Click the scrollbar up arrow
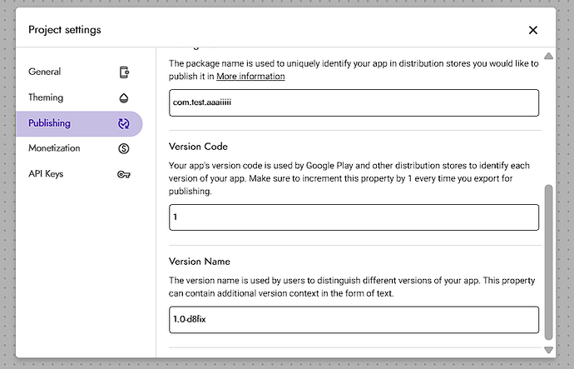 coord(548,57)
